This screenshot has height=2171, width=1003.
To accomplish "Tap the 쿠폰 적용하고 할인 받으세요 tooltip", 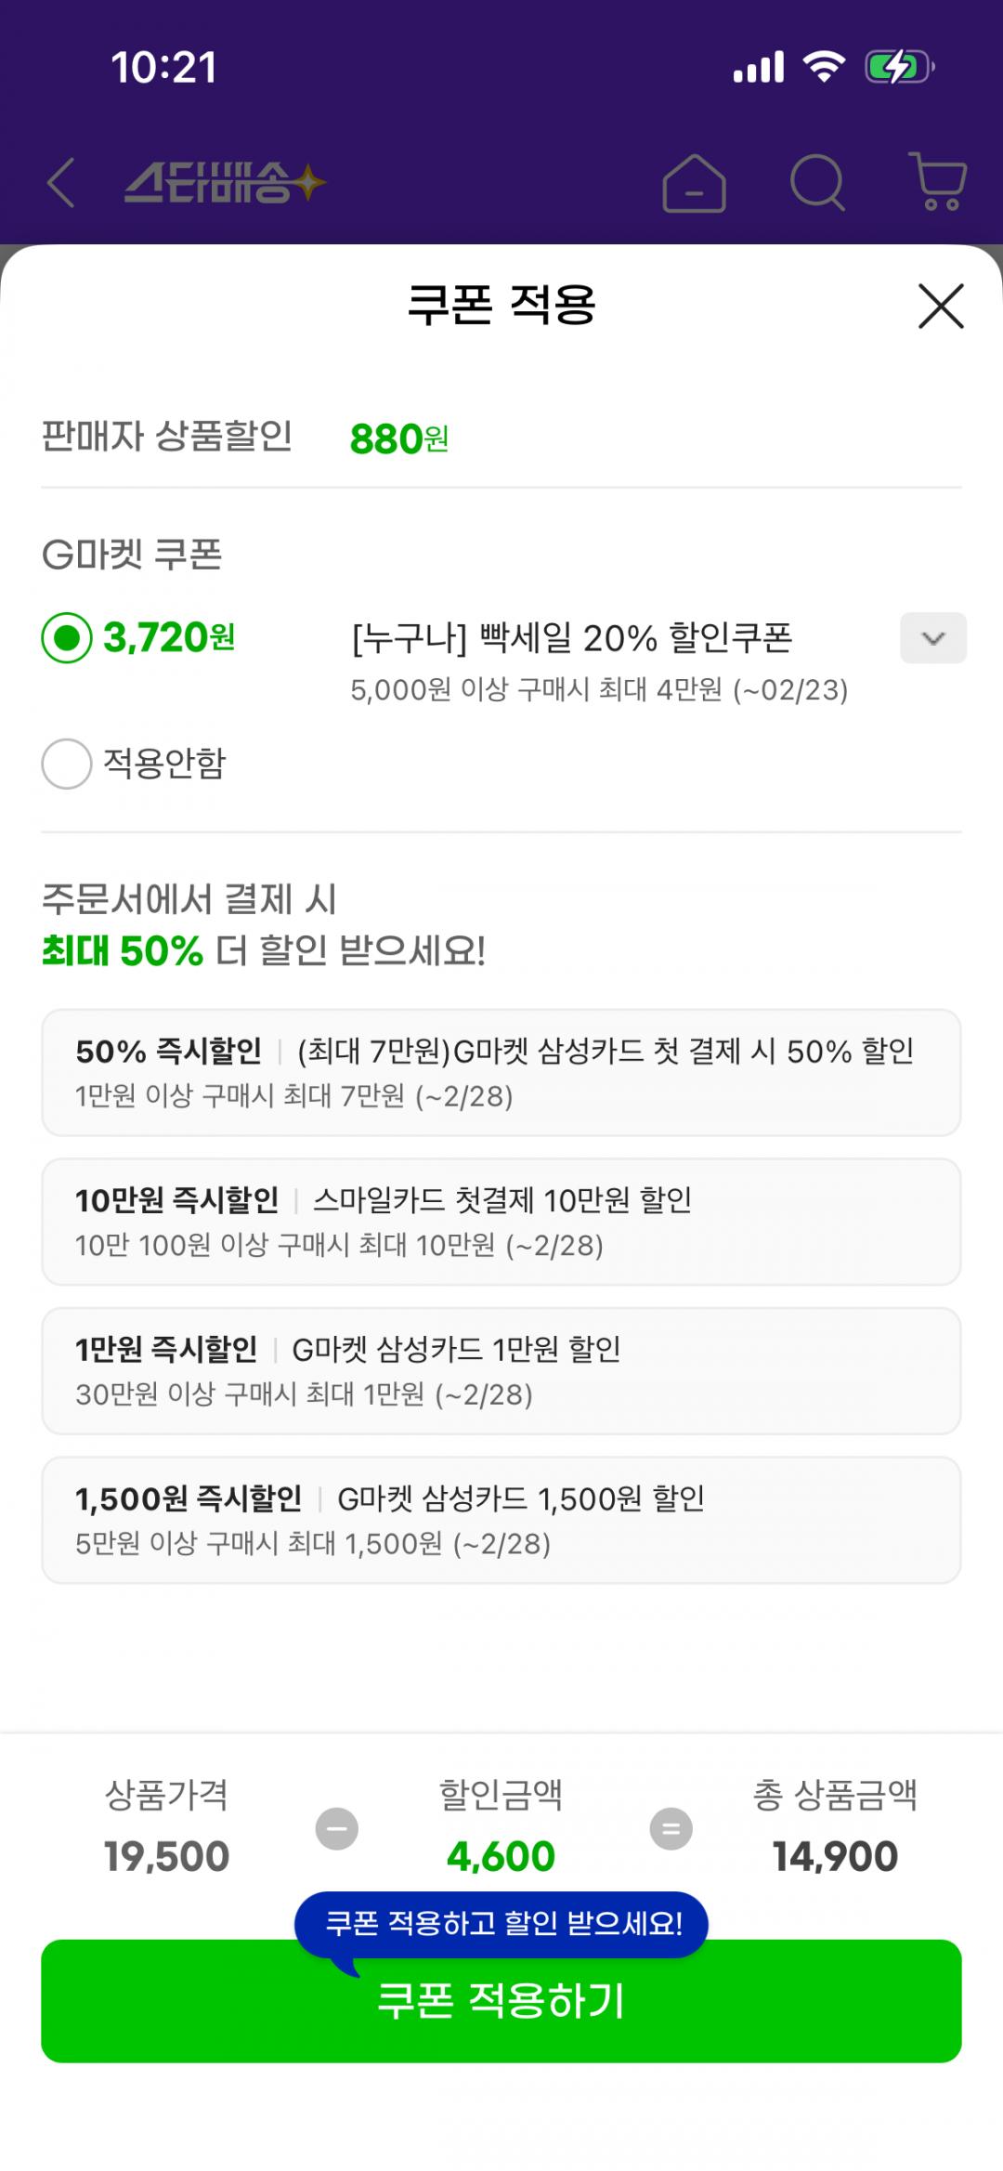I will click(x=501, y=1922).
